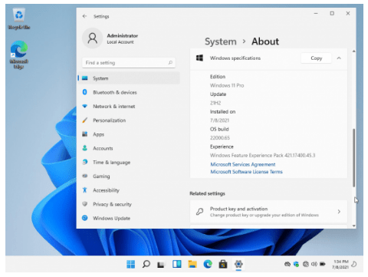Open the Microsoft Services Agreement link
Viewport: 368px width, 277px height.
point(243,164)
